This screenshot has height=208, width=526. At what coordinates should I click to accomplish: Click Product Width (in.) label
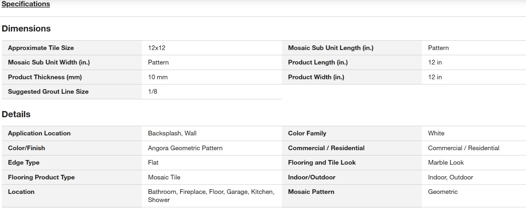[316, 77]
